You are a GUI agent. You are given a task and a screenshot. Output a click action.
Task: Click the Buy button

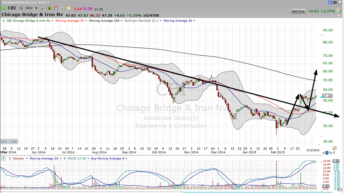click(x=4, y=142)
